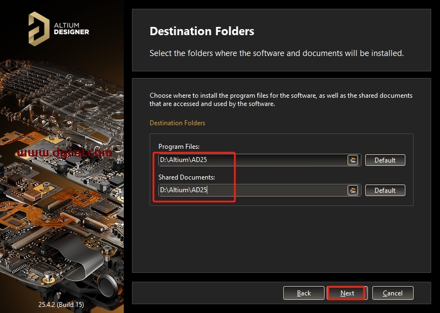Click the 'Program Files:' label
440x313 pixels.
point(179,147)
